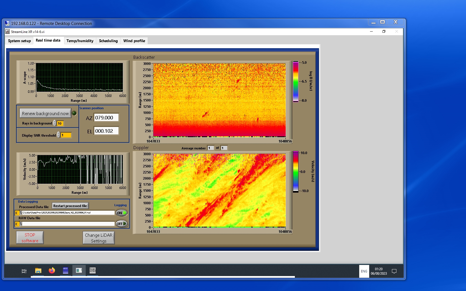Open the Scan scheduler taskbar icon
The width and height of the screenshot is (466, 291).
tap(92, 270)
